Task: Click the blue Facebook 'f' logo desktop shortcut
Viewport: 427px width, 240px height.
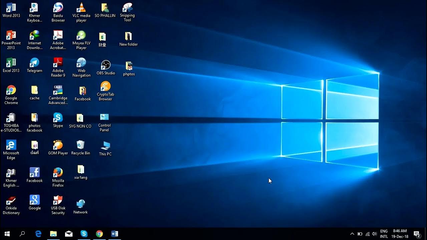Action: coord(34,175)
